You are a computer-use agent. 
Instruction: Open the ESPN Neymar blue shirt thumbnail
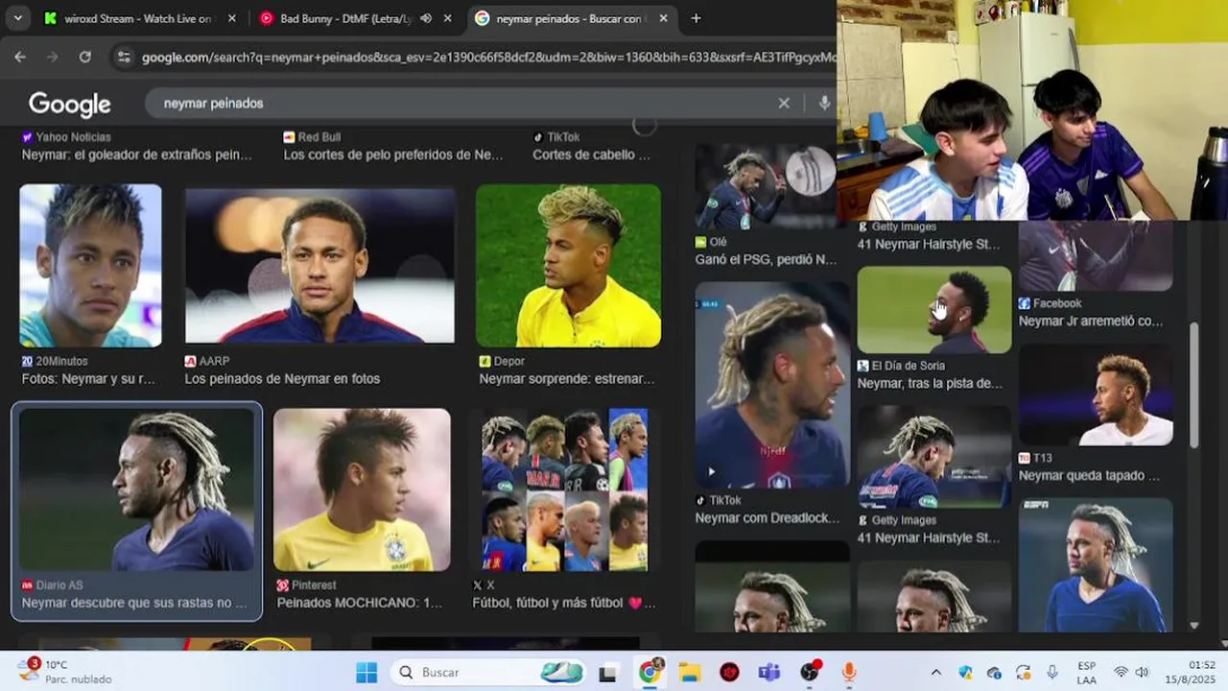point(1096,564)
